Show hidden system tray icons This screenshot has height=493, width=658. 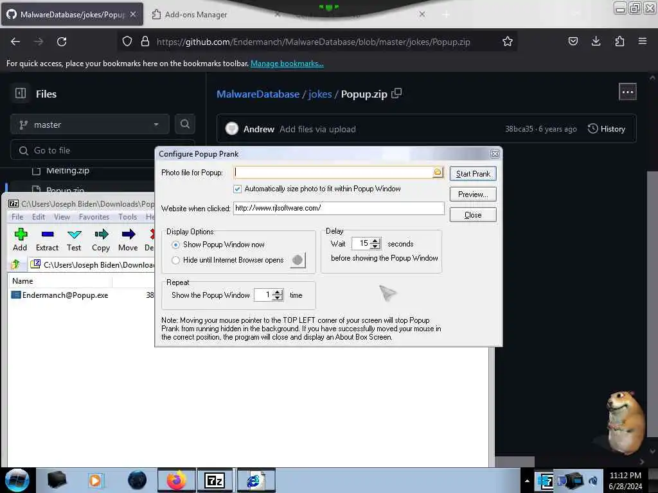[x=527, y=481]
